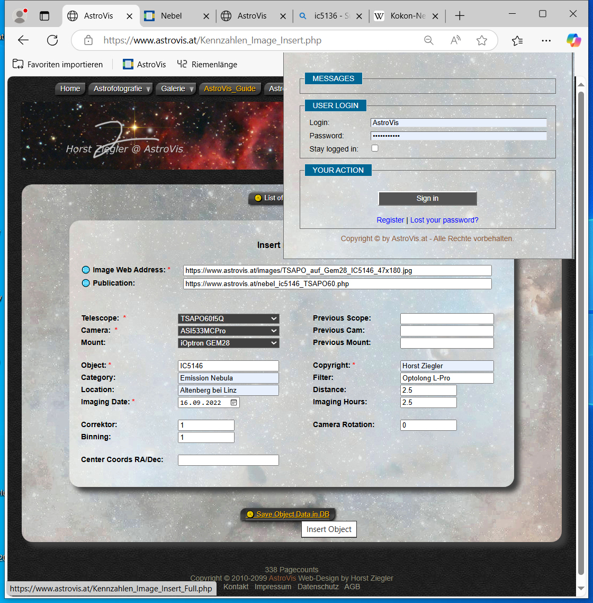Close the Kokon-Ne Wikipedia tab
This screenshot has width=593, height=603.
tap(435, 16)
